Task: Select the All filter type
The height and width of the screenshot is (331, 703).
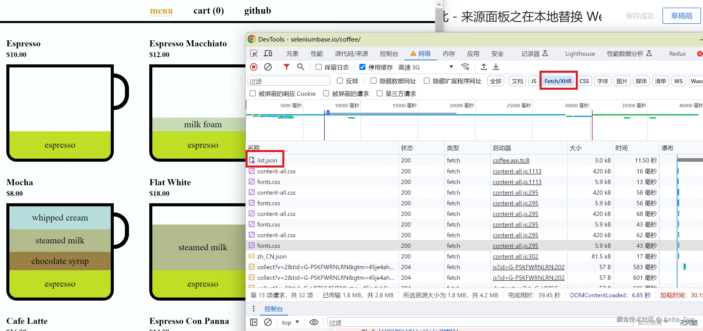Action: pyautogui.click(x=496, y=81)
